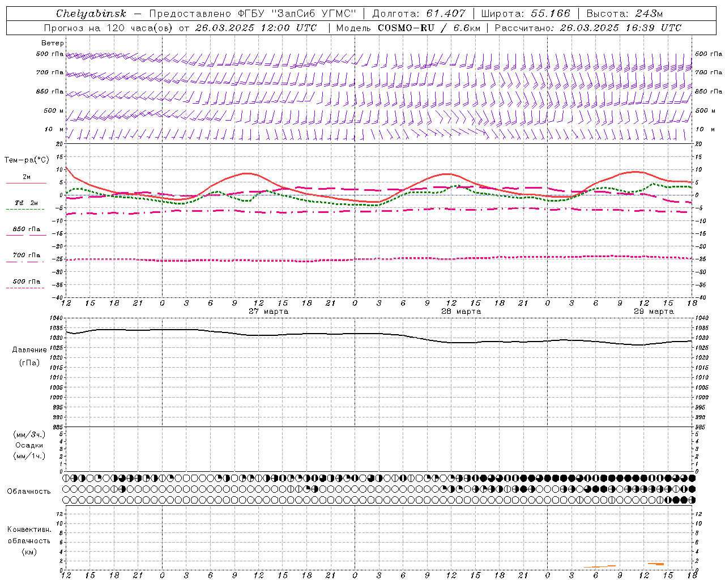The width and height of the screenshot is (725, 580).
Task: Click the '27 марта' date label
Action: pos(268,312)
